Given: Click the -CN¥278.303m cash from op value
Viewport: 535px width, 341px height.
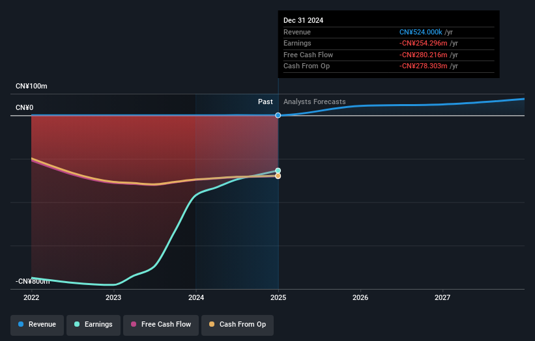Looking at the screenshot, I should 424,66.
